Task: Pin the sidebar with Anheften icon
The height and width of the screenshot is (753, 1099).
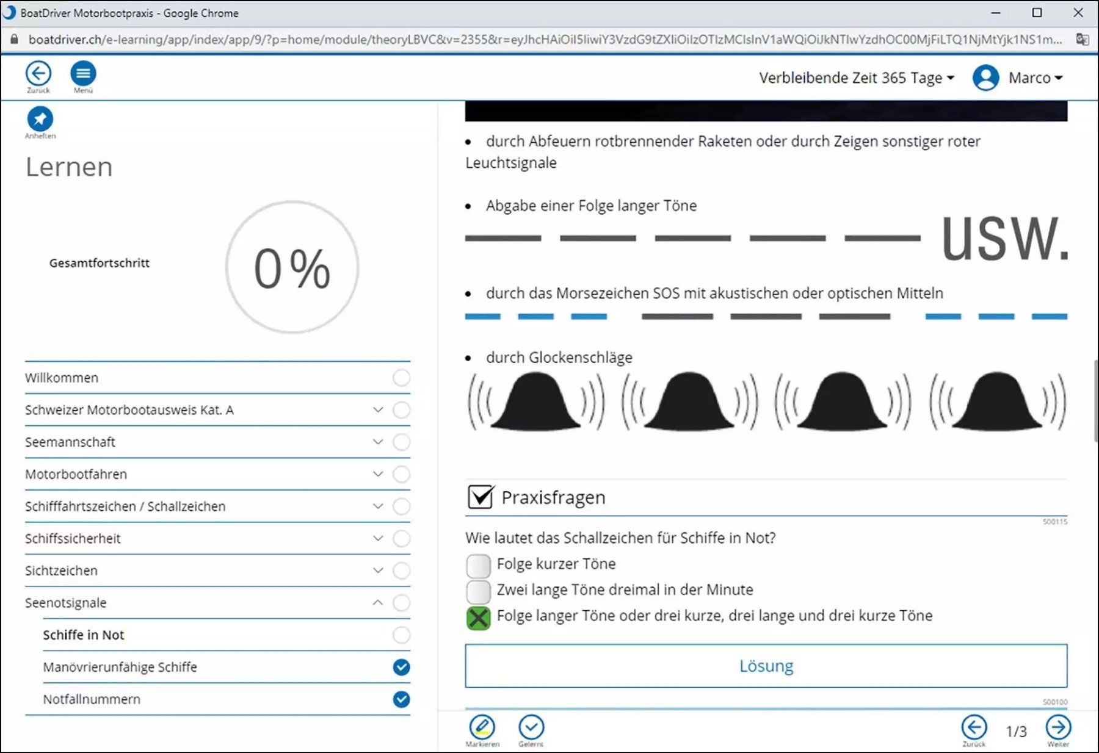Action: tap(40, 119)
